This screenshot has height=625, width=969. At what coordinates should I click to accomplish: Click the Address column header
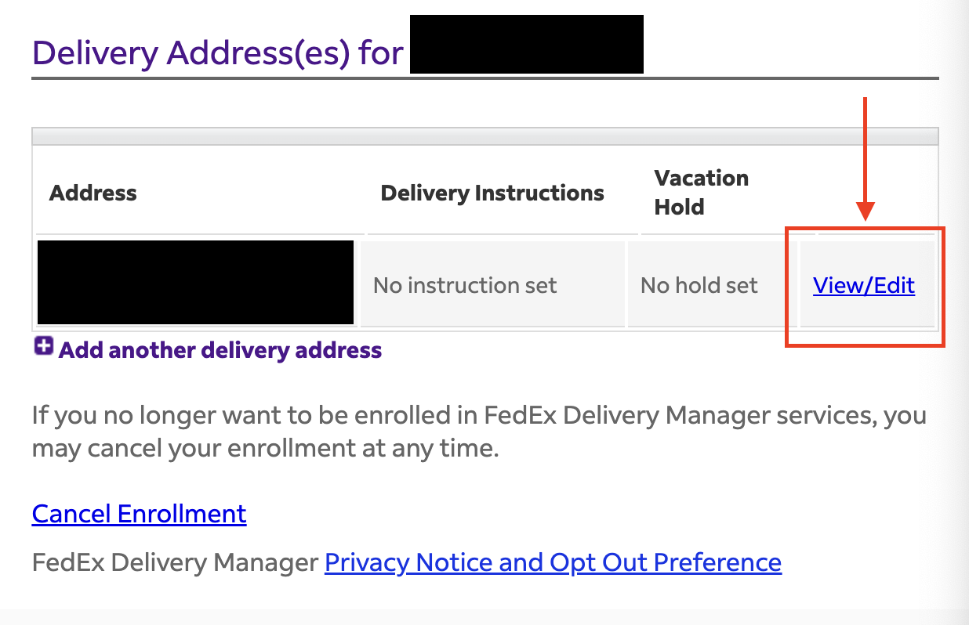(93, 193)
